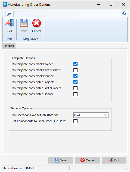Maximize the Manufacturing Order Options window
This screenshot has height=172, width=130.
pyautogui.click(x=111, y=4)
